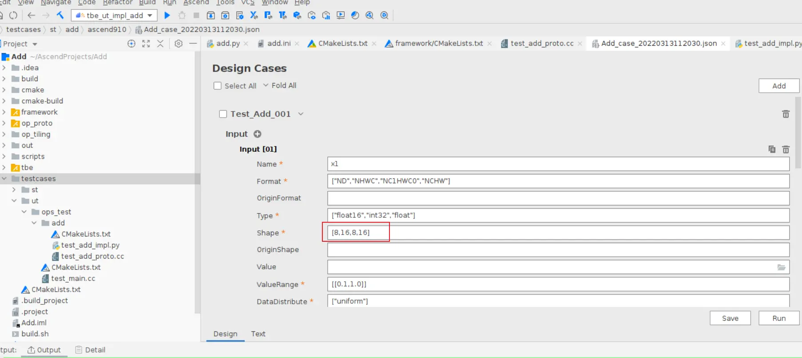
Task: Click the gray Stop square icon
Action: click(196, 16)
